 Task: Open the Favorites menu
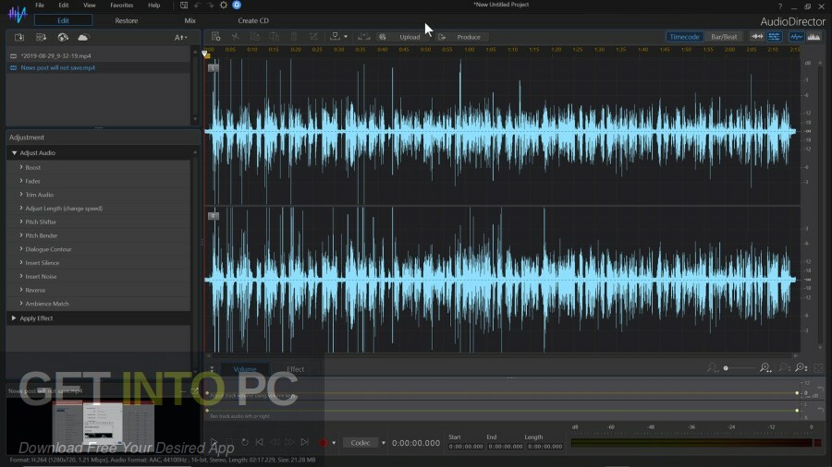(x=121, y=6)
